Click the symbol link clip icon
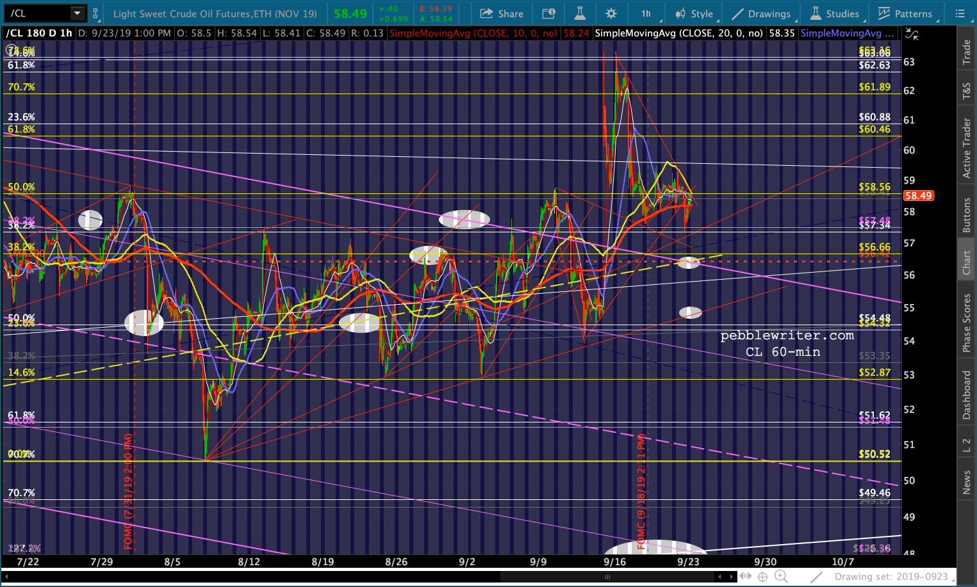Screen dimensions: 977x587 click(95, 13)
